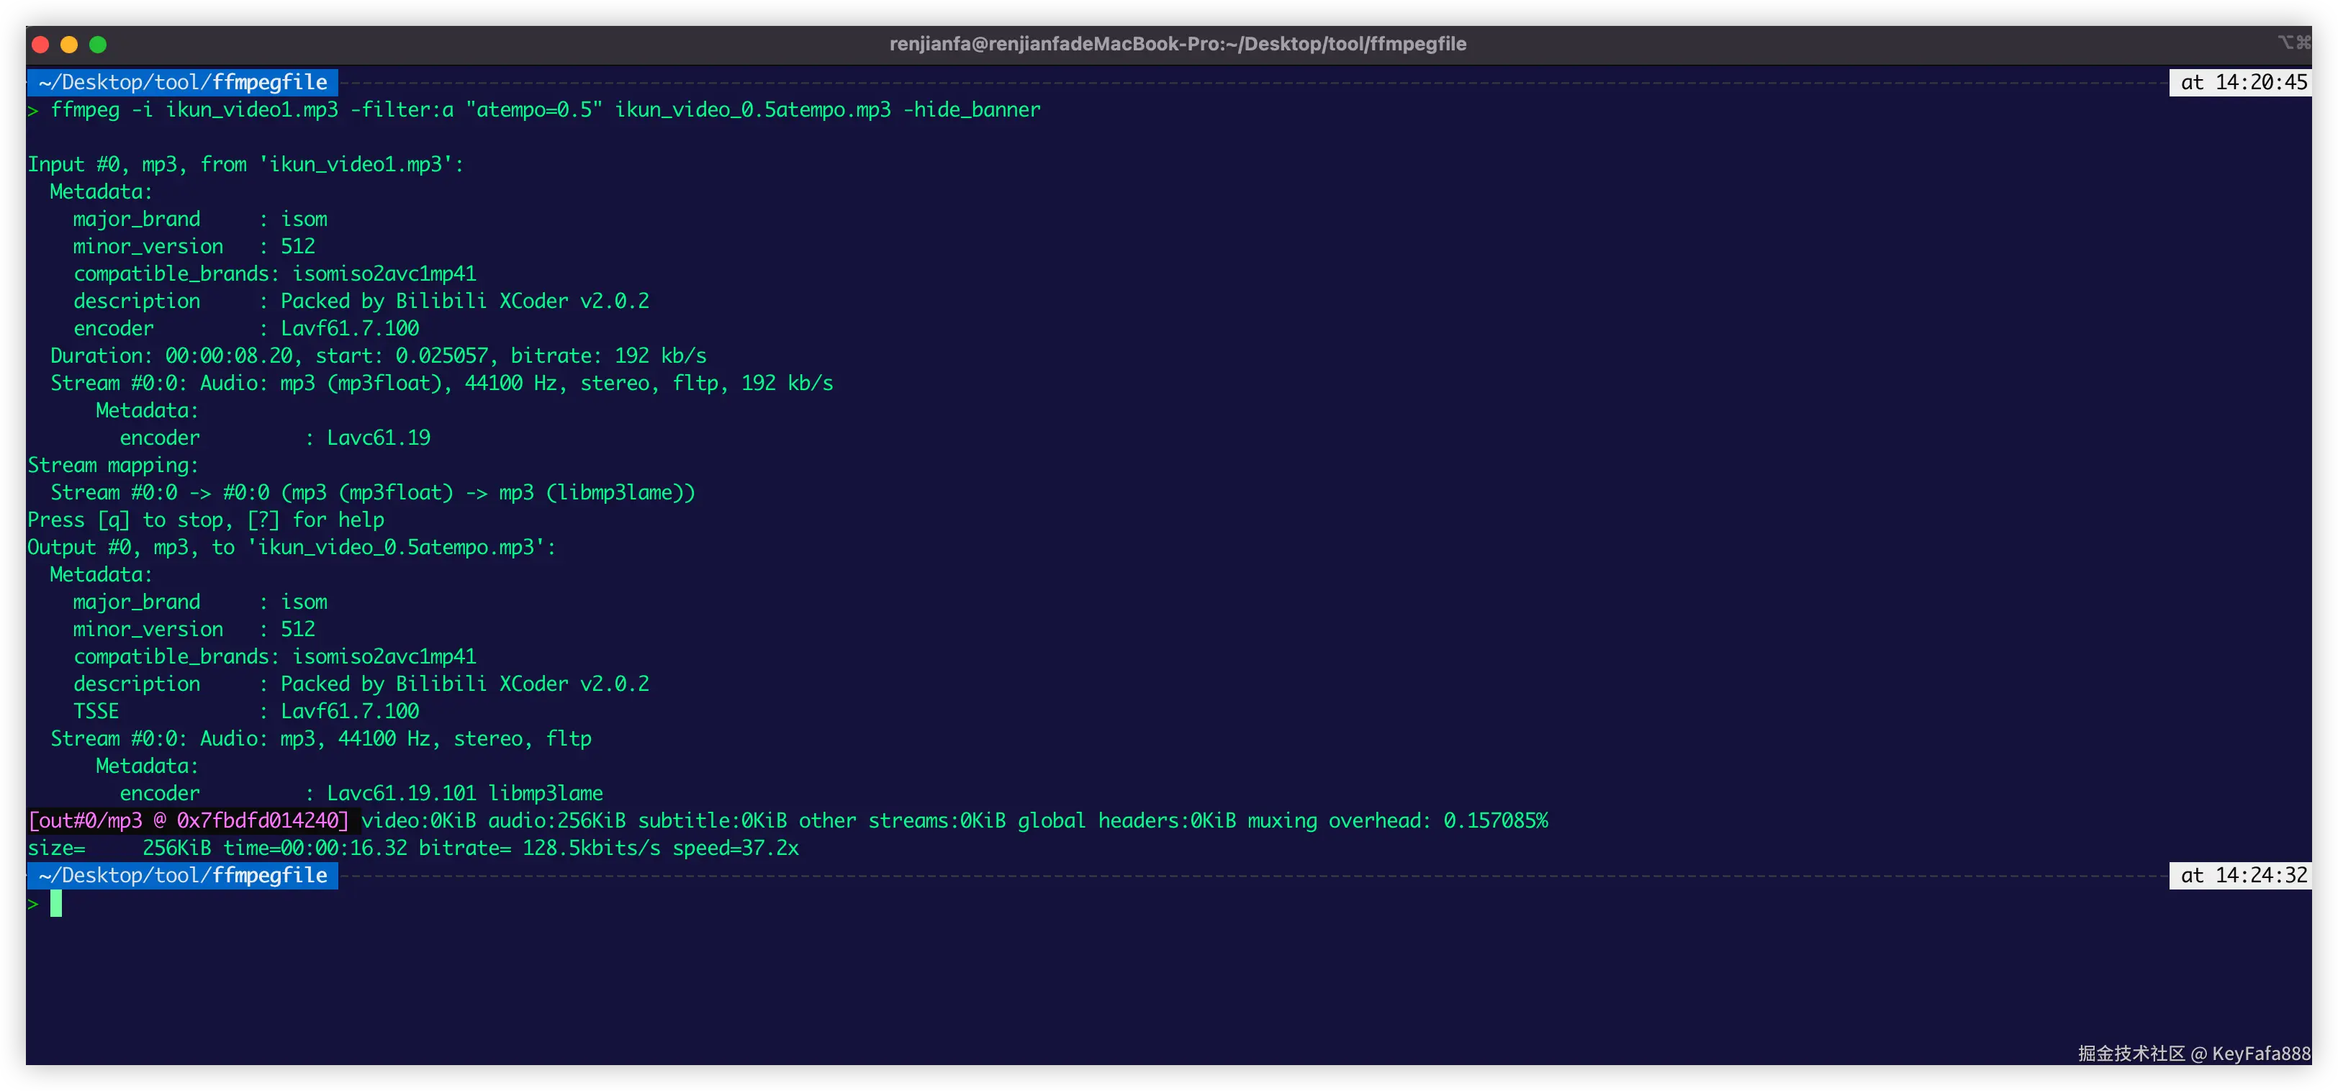
Task: Click the top blue ffmpegfile path prompt segment
Action: (x=184, y=83)
